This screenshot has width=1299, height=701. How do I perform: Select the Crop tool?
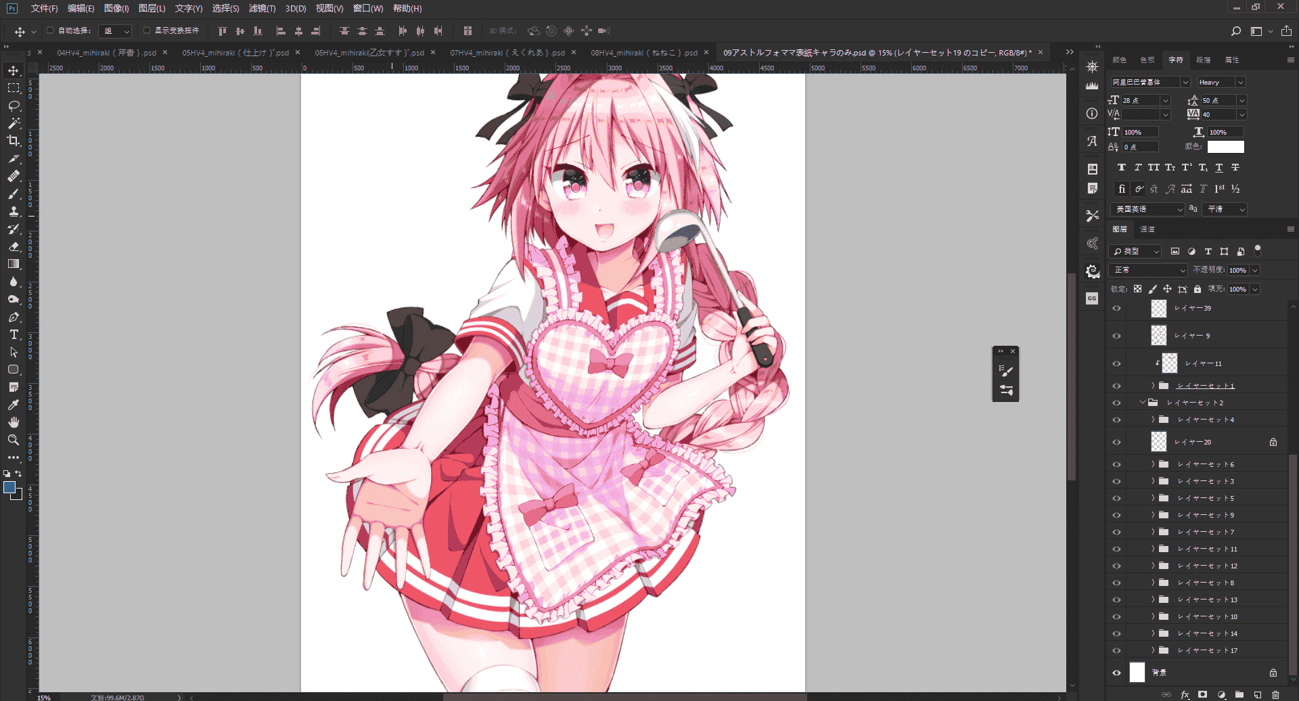[x=14, y=141]
